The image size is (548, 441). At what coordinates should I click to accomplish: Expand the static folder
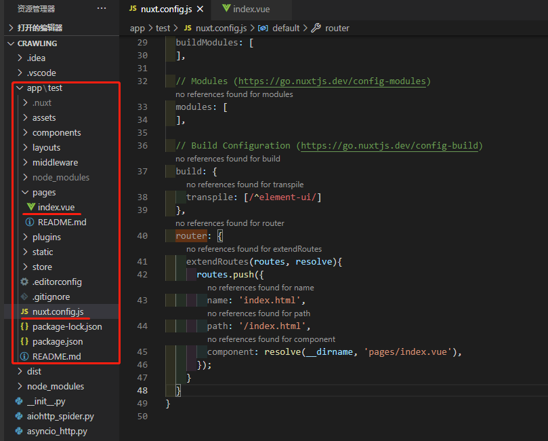pyautogui.click(x=43, y=252)
